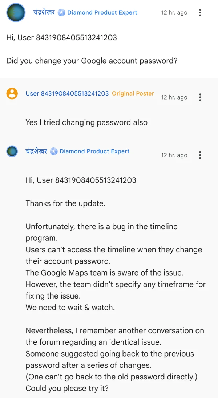Select the 12 hr. ago timestamp on the top post
The width and height of the screenshot is (218, 398).
[174, 12]
